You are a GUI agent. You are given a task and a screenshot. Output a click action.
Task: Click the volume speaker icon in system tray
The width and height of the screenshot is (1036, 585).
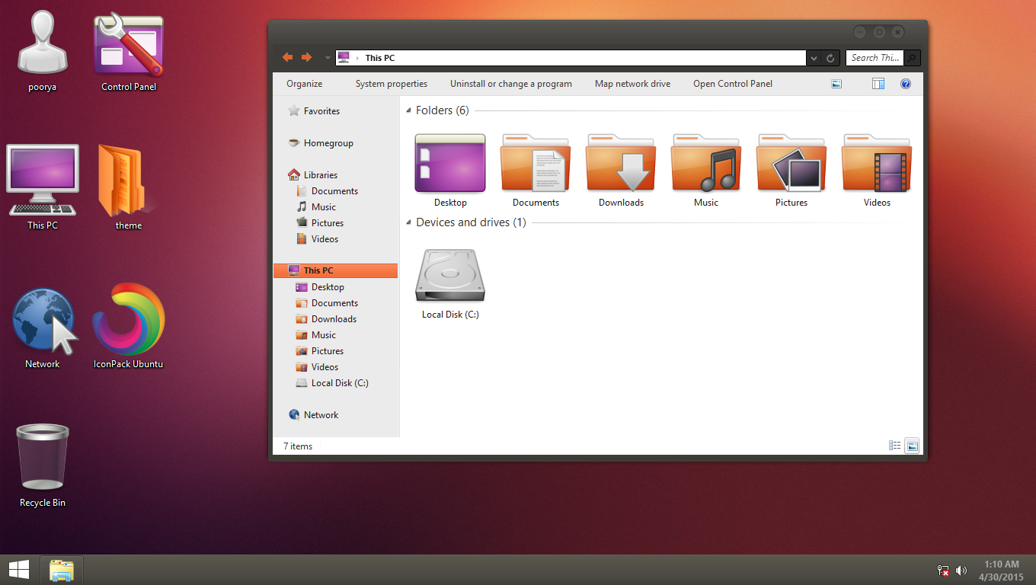961,571
